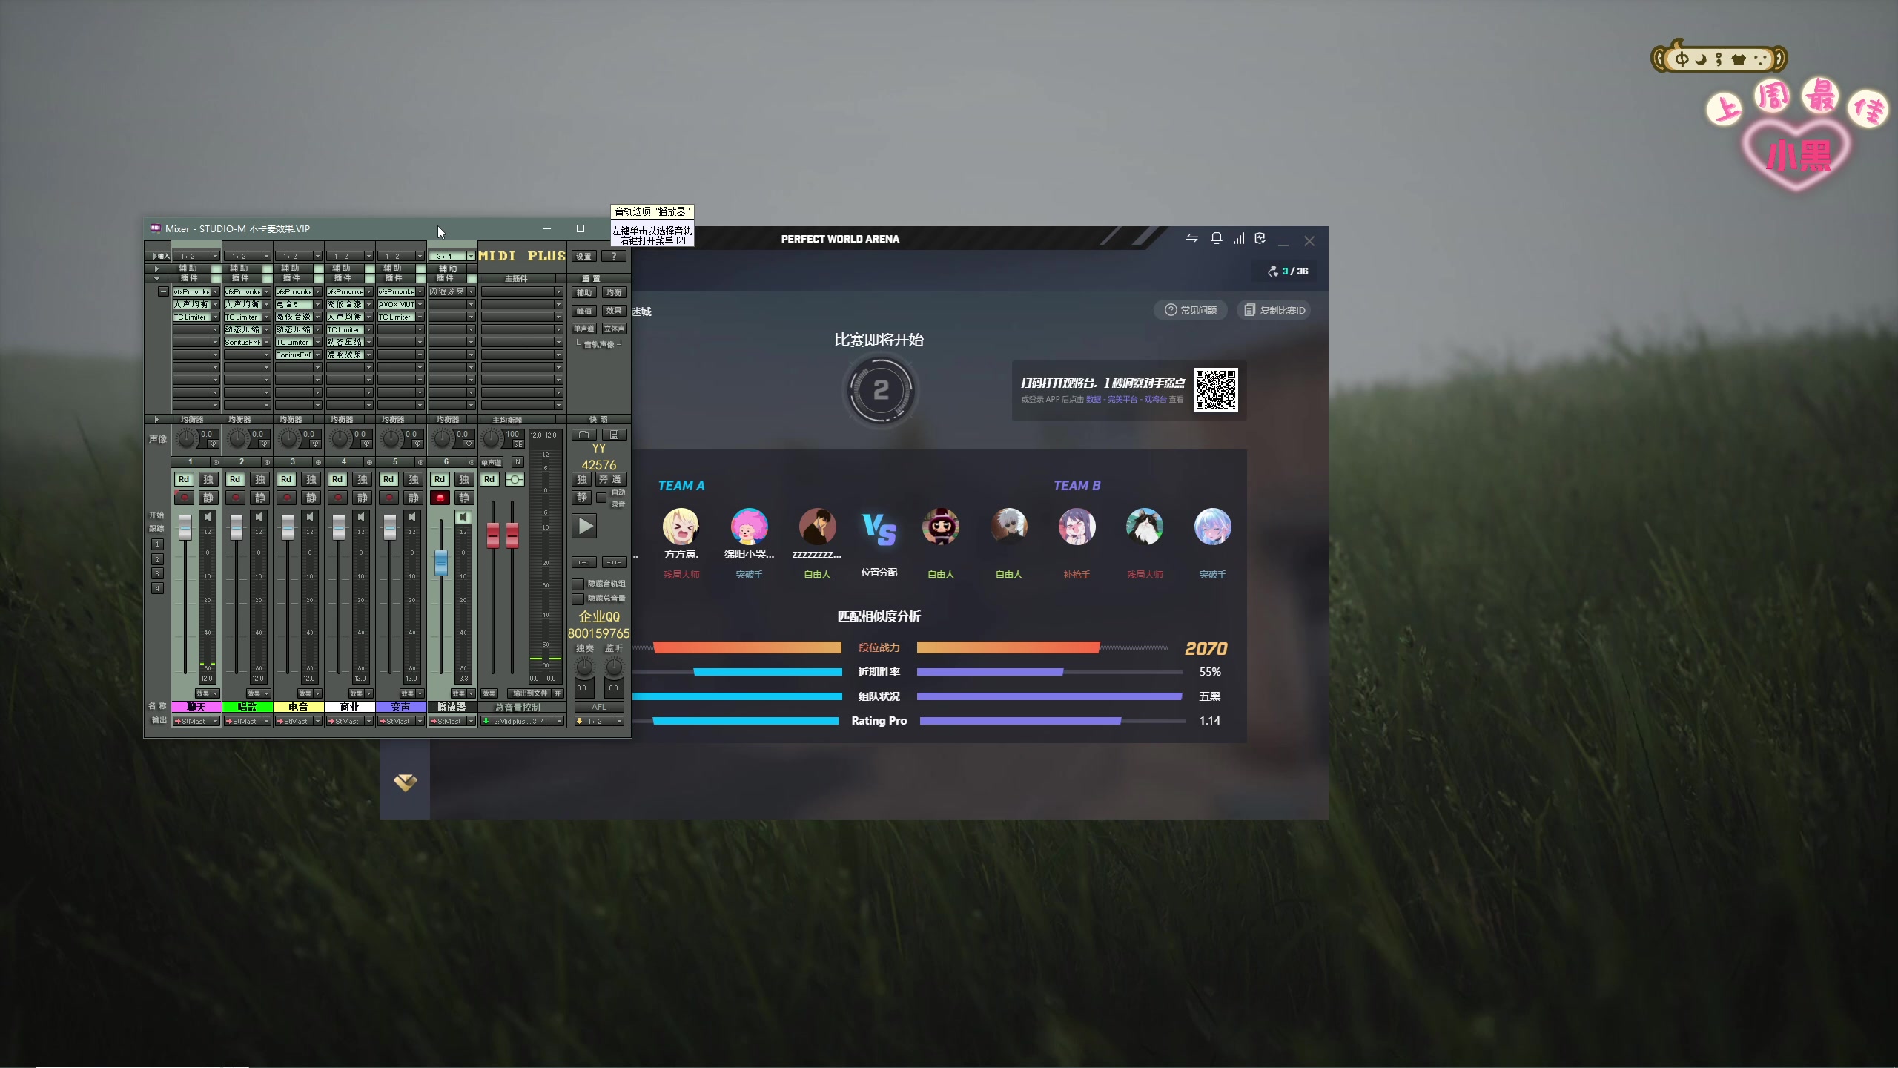Click 复制比赛ID button
This screenshot has height=1068, width=1898.
coord(1274,310)
